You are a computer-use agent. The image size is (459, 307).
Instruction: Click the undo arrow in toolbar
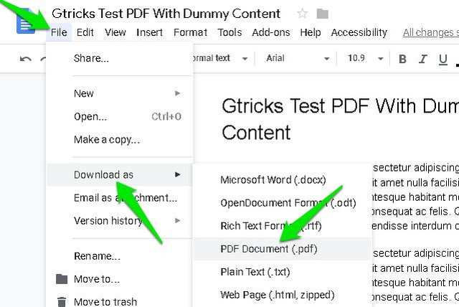pos(26,59)
